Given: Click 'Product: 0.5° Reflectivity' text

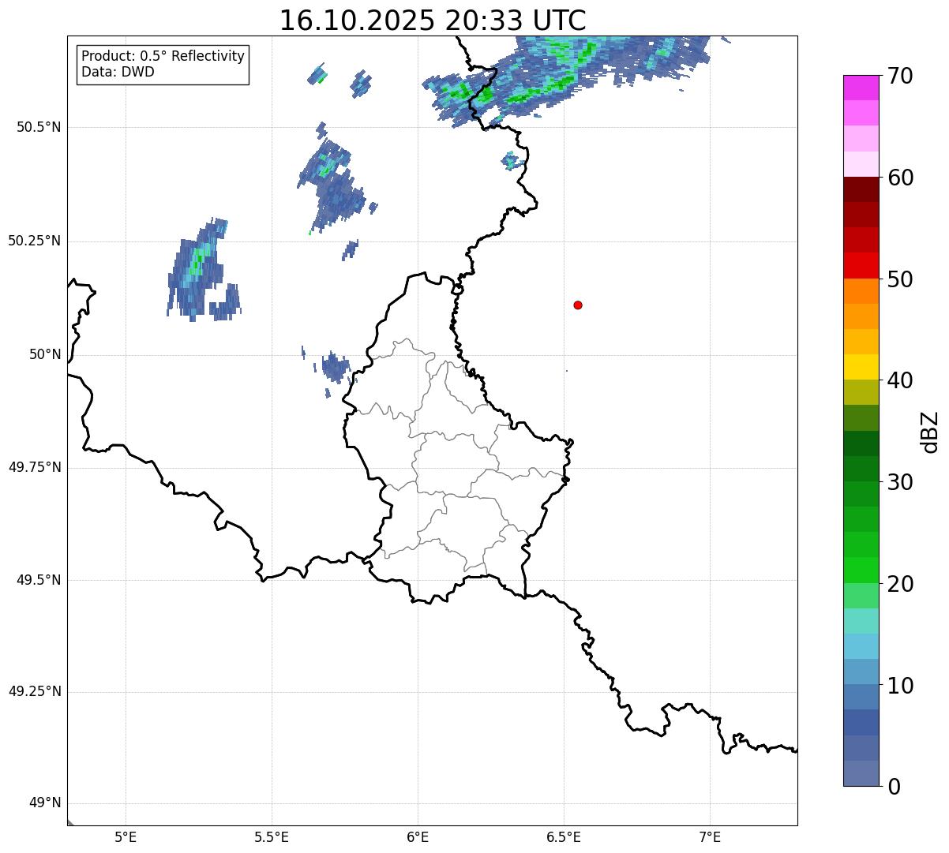Looking at the screenshot, I should [x=163, y=57].
